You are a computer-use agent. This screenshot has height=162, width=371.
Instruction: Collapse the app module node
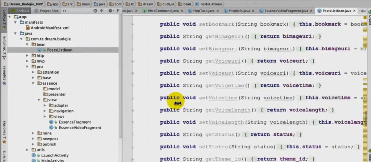(x=10, y=17)
